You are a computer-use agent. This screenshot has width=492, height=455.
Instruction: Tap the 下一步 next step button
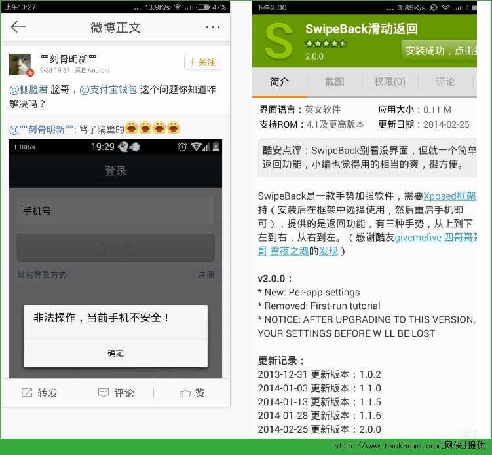tap(115, 247)
